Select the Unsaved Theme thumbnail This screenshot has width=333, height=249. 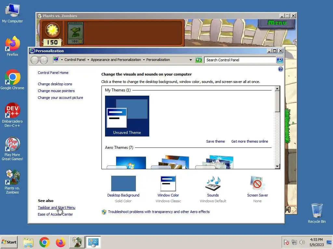click(127, 116)
